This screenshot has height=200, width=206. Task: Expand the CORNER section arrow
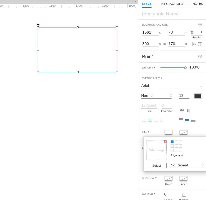click(154, 194)
